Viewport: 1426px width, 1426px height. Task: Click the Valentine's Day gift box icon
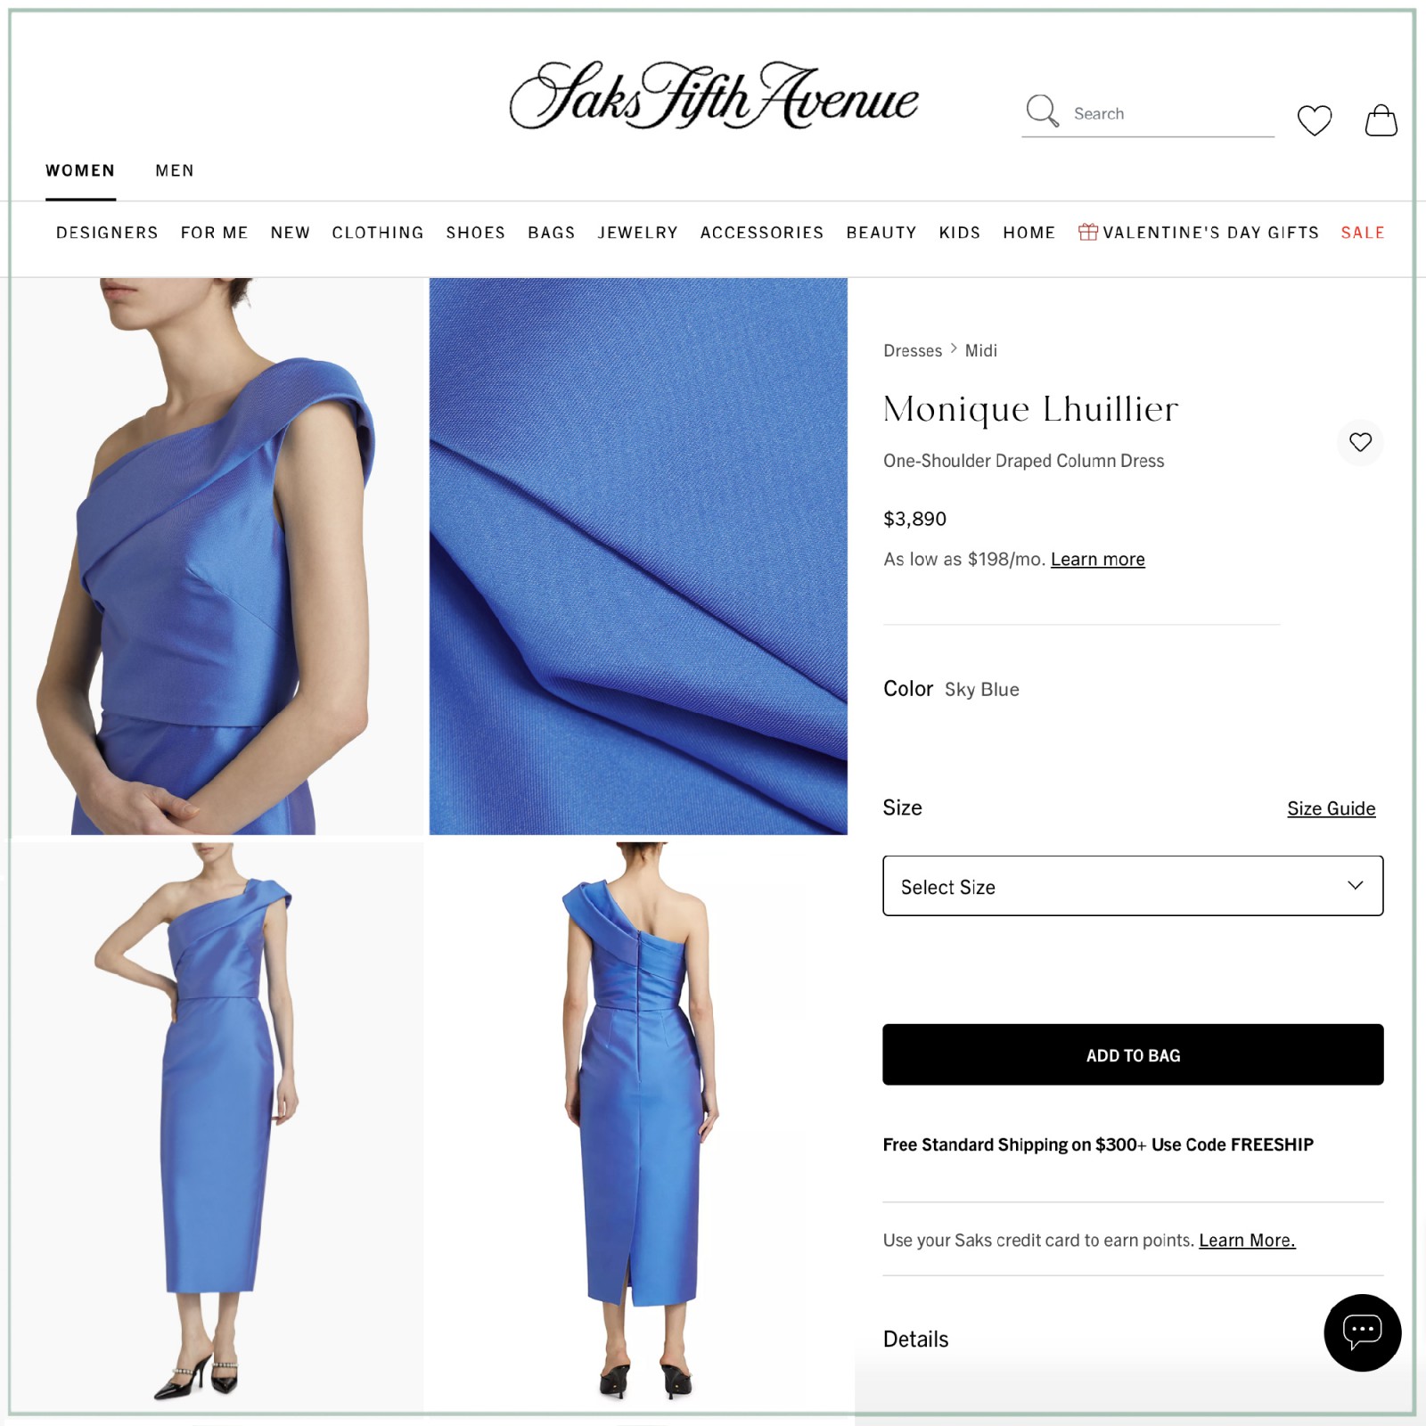click(x=1087, y=232)
